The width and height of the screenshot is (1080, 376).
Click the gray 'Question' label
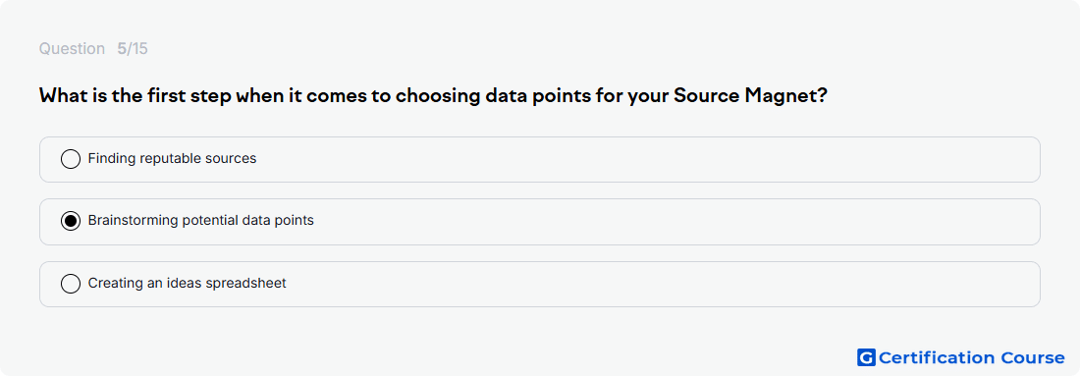tap(72, 49)
